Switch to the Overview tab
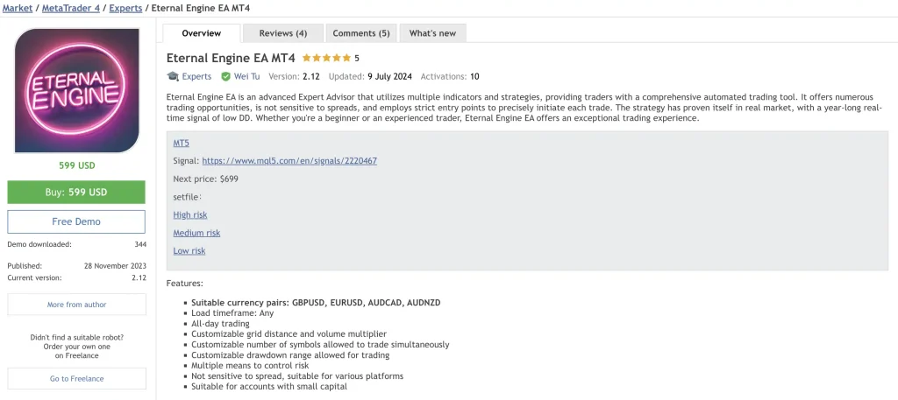This screenshot has width=898, height=400. coord(202,33)
